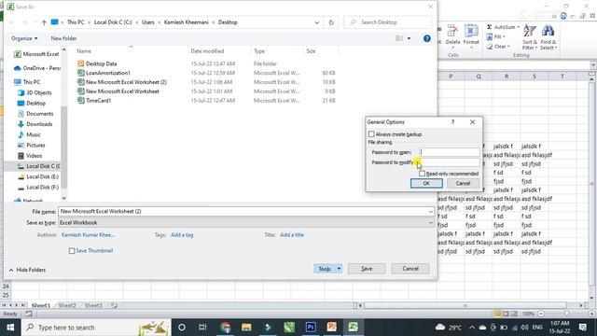Open the Tools dropdown arrow
The width and height of the screenshot is (597, 336).
(x=339, y=269)
